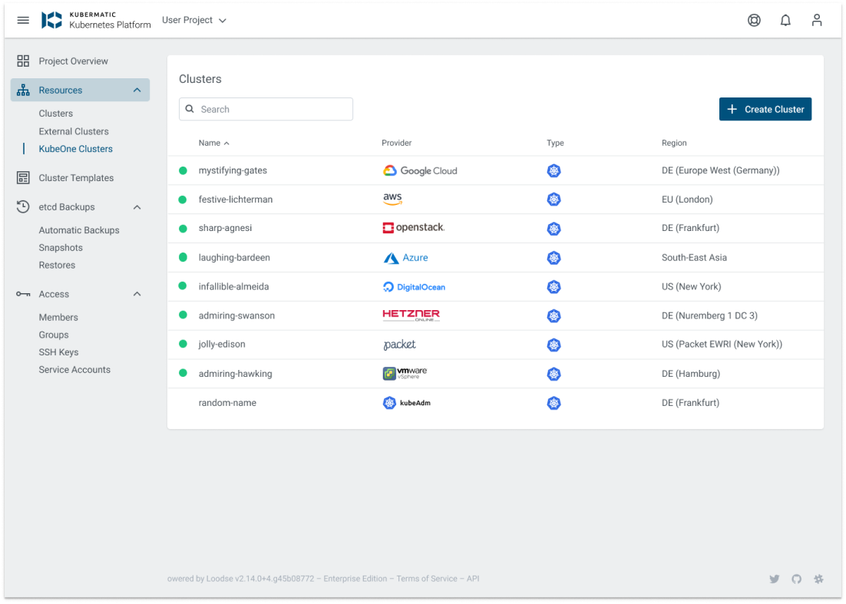Click the notifications bell icon
The image size is (846, 604).
(785, 20)
